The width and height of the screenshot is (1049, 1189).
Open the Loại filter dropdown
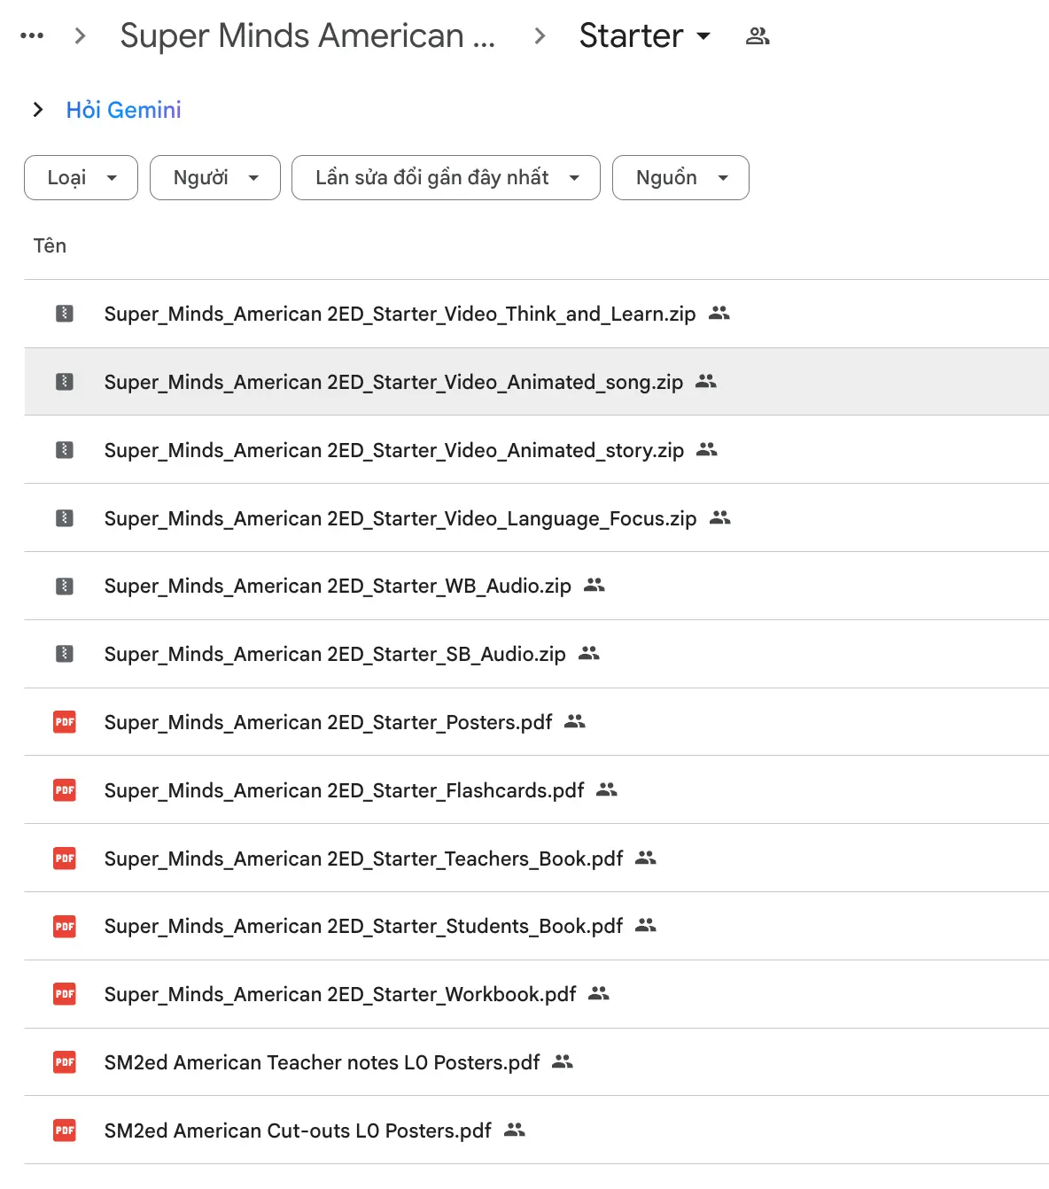(81, 178)
